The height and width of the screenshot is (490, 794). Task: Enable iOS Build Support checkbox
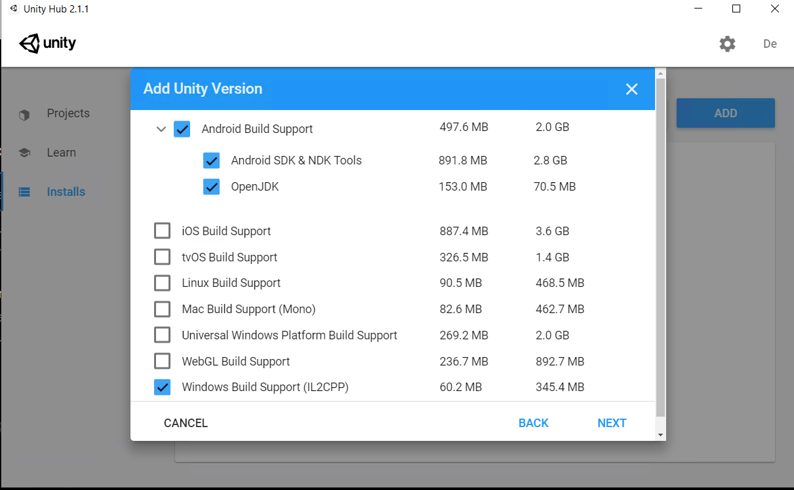tap(162, 231)
